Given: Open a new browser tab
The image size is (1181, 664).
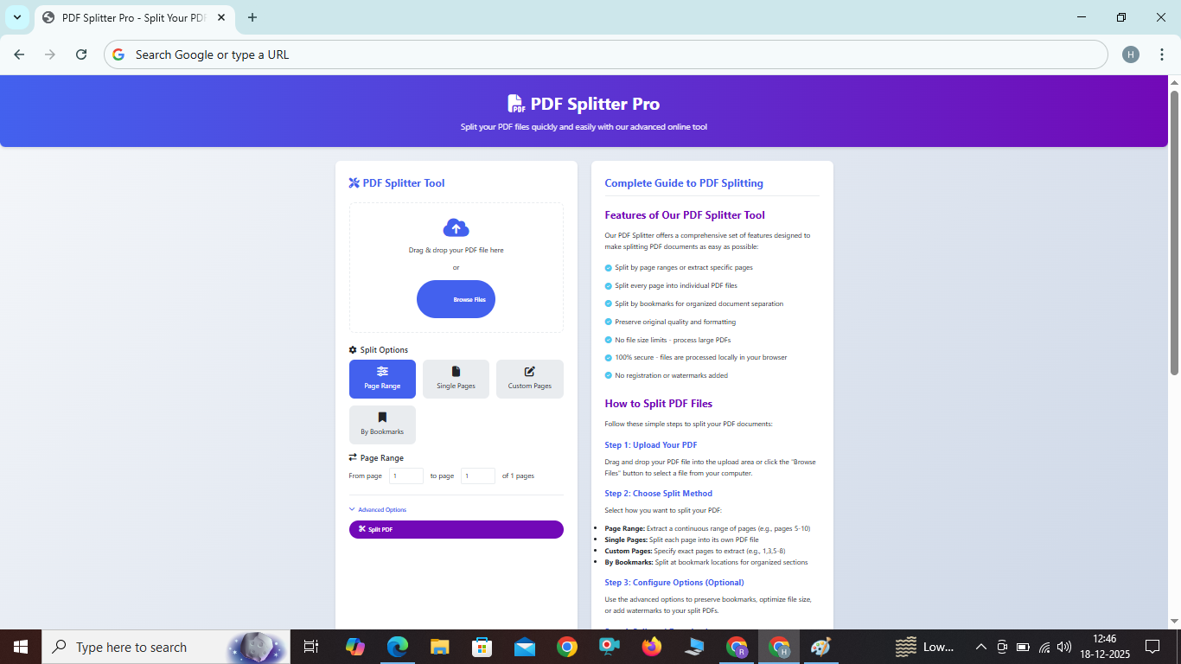Looking at the screenshot, I should tap(252, 17).
